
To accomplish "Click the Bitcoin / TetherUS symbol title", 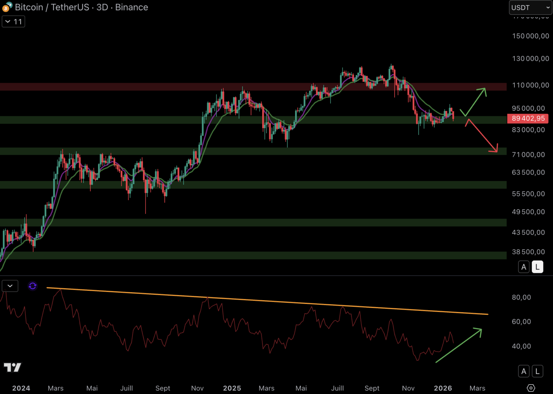I will (x=52, y=7).
